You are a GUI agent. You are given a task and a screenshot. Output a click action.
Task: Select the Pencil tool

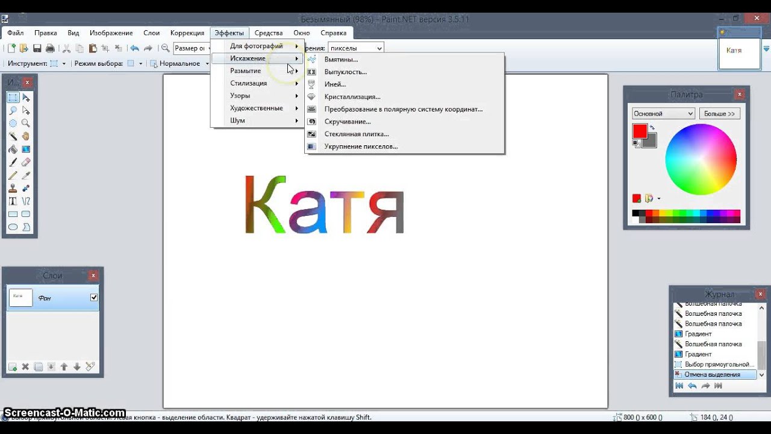pyautogui.click(x=13, y=175)
